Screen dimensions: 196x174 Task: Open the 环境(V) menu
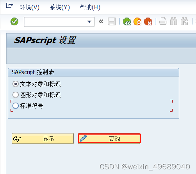30,7
